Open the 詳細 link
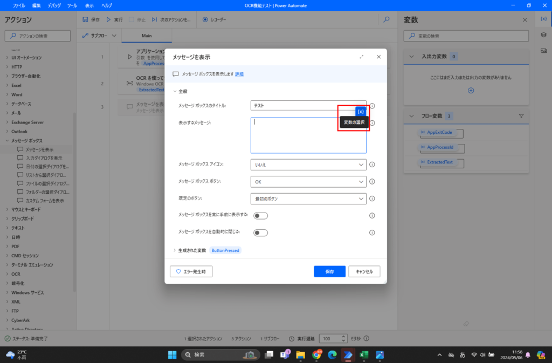The height and width of the screenshot is (363, 552). 239,74
